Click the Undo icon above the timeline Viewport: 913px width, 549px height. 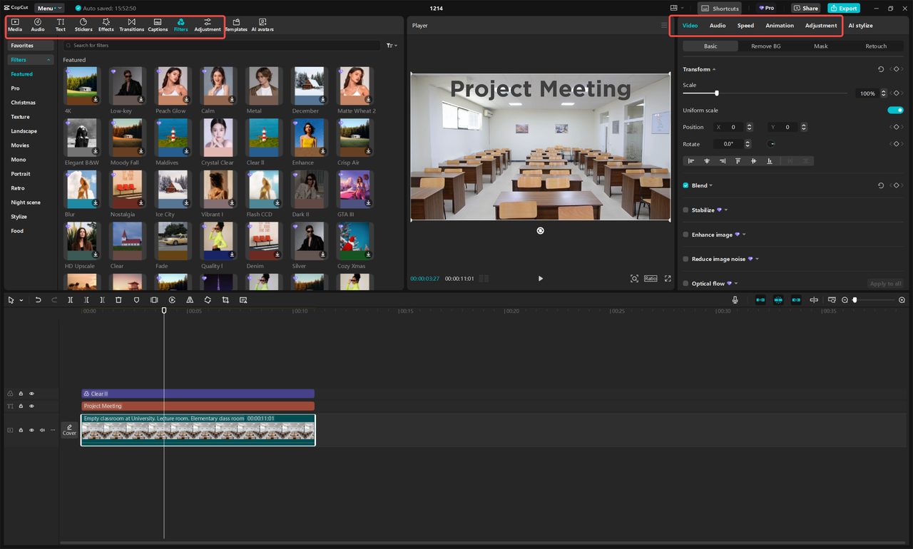tap(39, 299)
